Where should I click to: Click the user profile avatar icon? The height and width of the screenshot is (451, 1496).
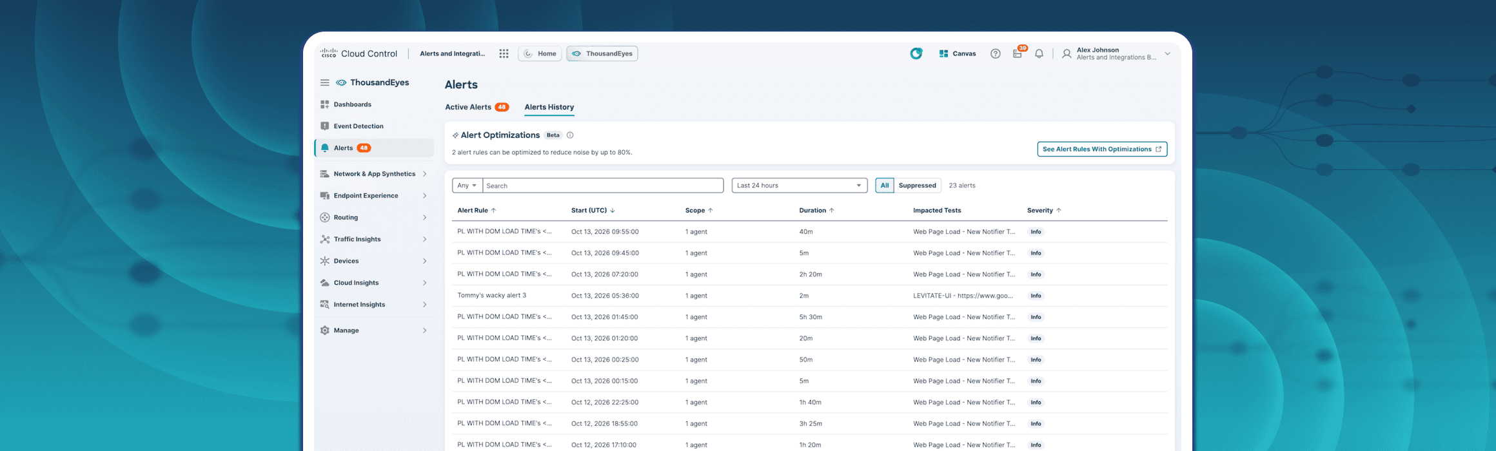click(x=1067, y=53)
